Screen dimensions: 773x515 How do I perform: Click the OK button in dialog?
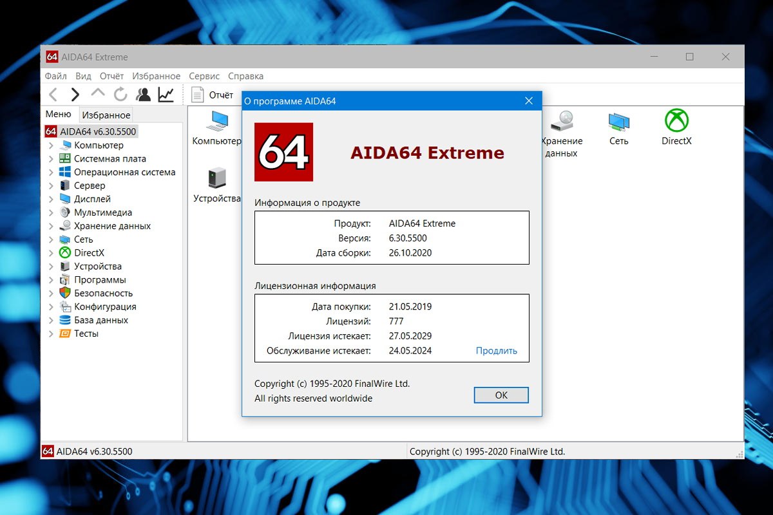[501, 395]
